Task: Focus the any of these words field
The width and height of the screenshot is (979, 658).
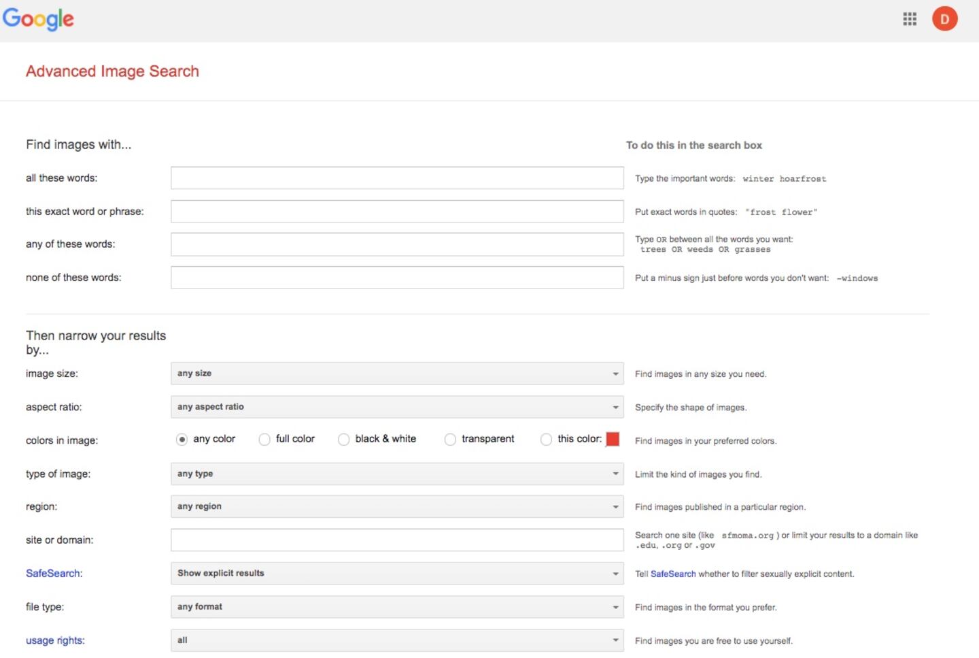Action: click(x=397, y=244)
